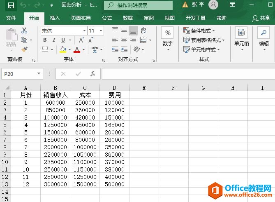The width and height of the screenshot is (275, 202).
Task: Expand the fill color dropdown arrow
Action: [x=69, y=49]
